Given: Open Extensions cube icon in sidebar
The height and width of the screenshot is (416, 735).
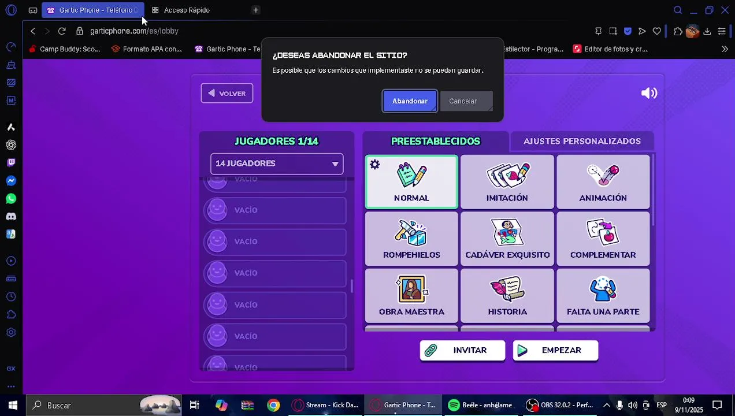Looking at the screenshot, I should tap(11, 315).
